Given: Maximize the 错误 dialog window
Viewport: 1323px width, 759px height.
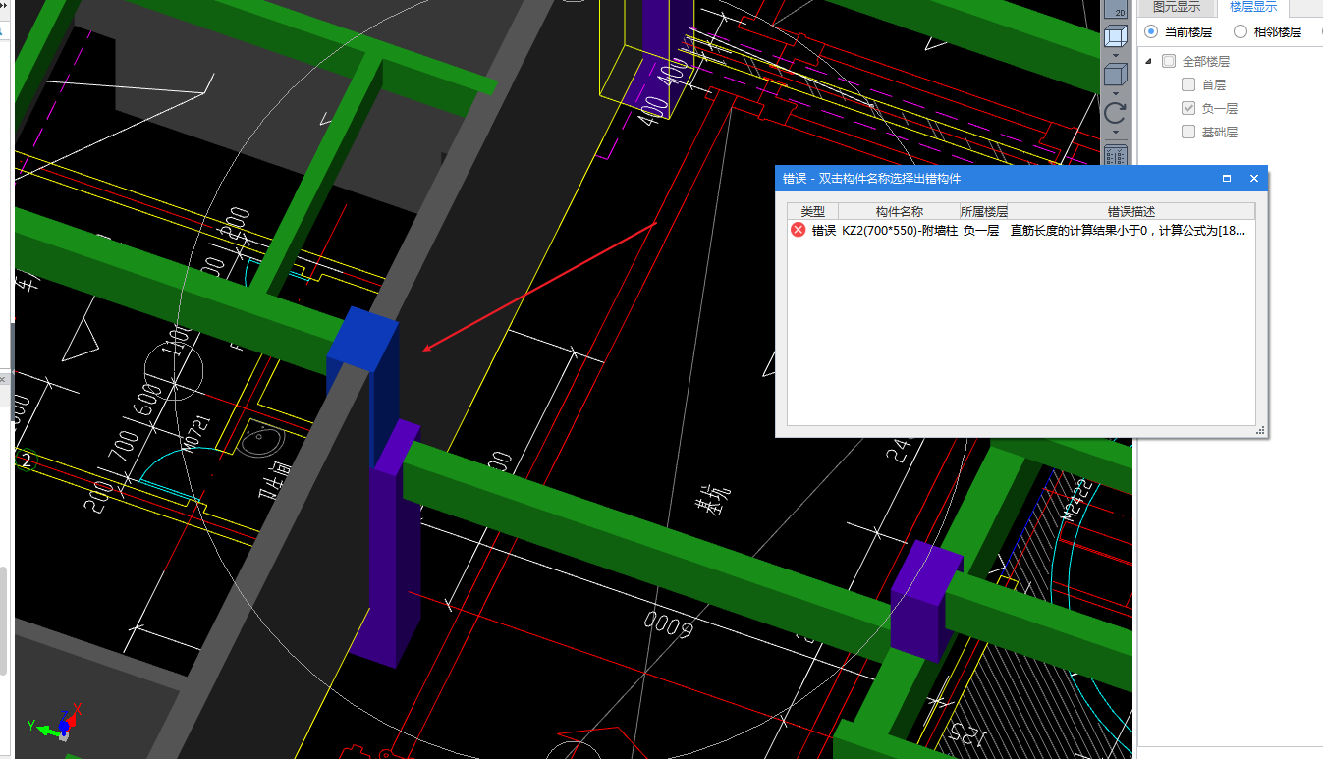Looking at the screenshot, I should tap(1227, 179).
